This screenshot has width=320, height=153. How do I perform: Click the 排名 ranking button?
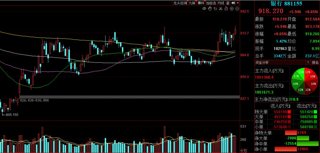click(x=315, y=62)
